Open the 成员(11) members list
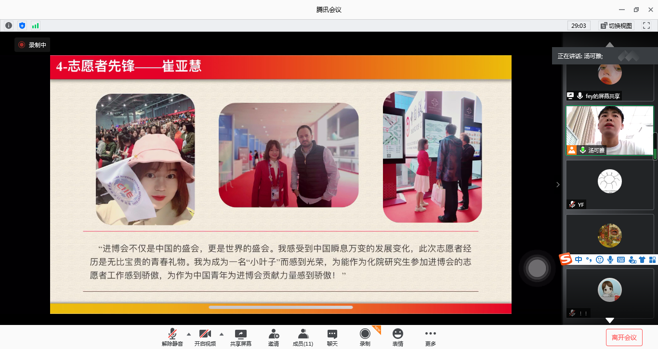Image resolution: width=658 pixels, height=349 pixels. [303, 334]
